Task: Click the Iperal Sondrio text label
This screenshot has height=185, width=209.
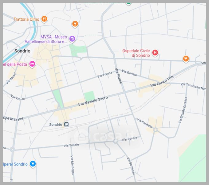Action: 15,164
